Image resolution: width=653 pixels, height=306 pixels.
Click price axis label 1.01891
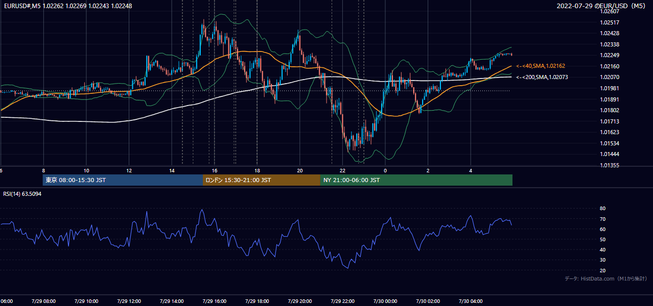click(610, 99)
